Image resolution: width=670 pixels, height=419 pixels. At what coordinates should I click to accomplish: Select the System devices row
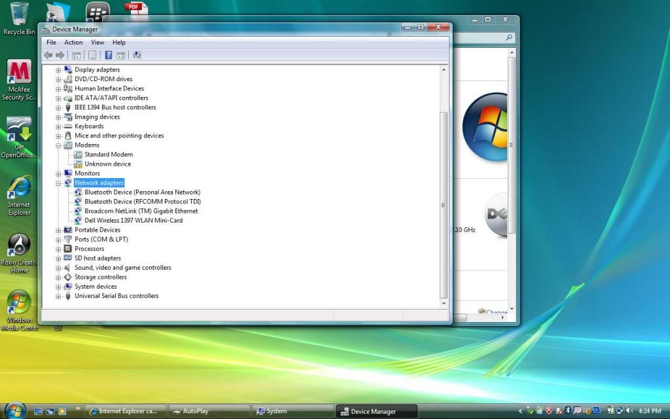point(96,286)
